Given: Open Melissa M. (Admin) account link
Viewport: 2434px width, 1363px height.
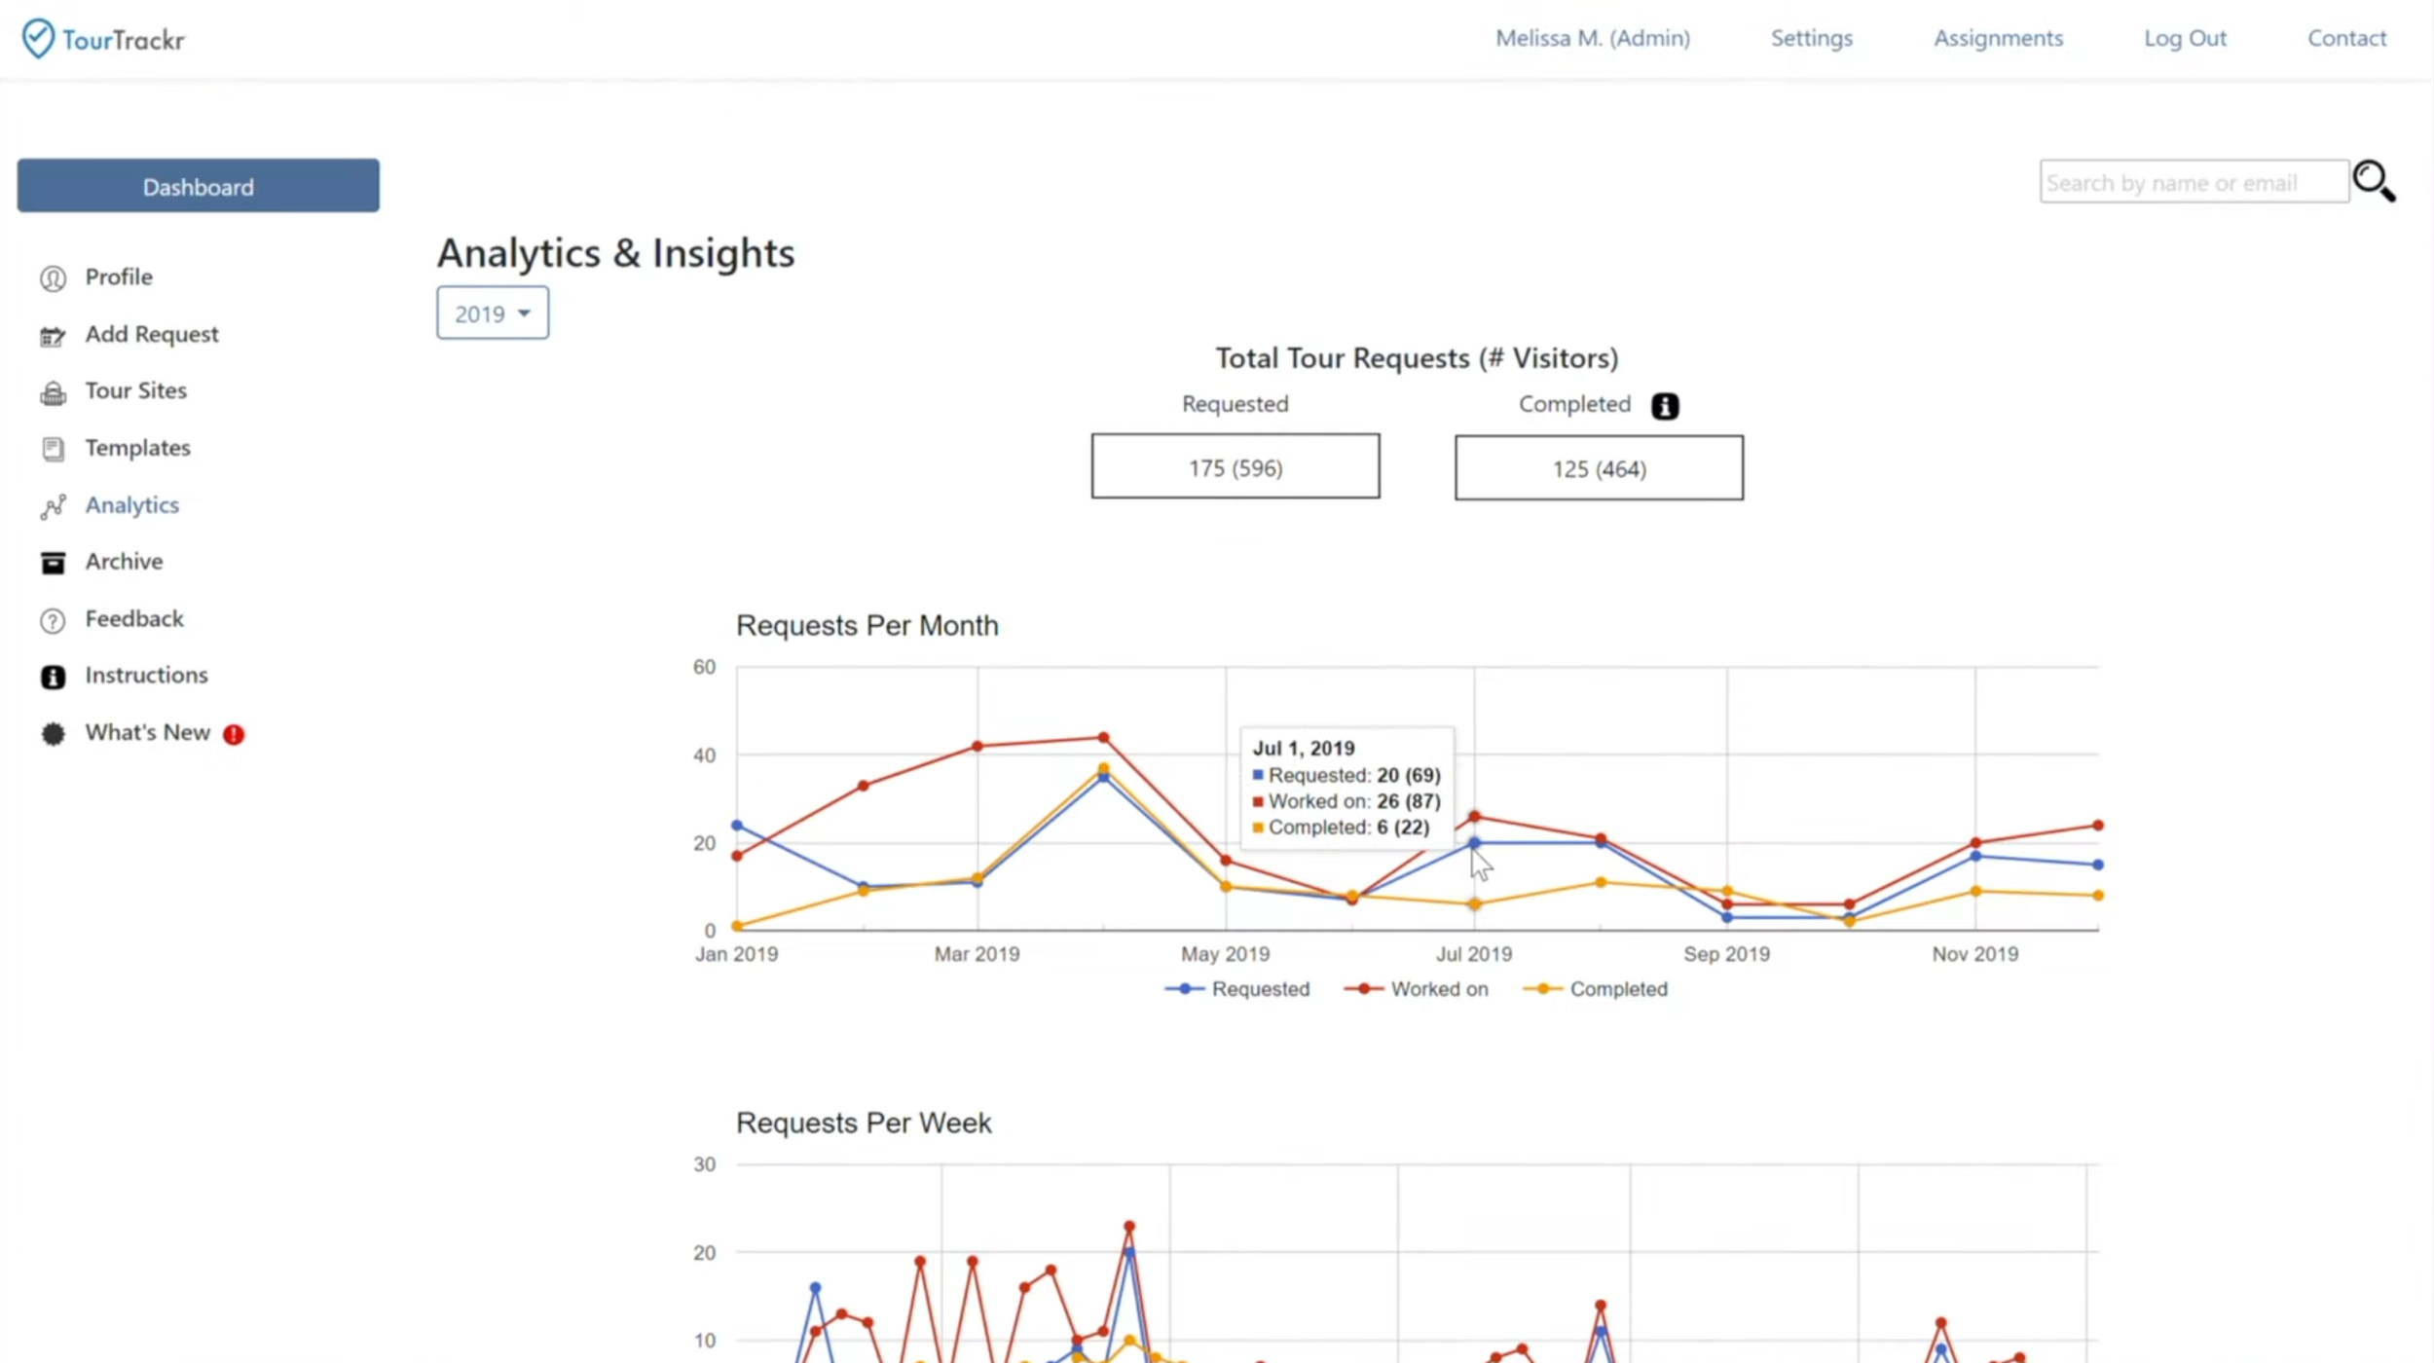Looking at the screenshot, I should click(1593, 38).
